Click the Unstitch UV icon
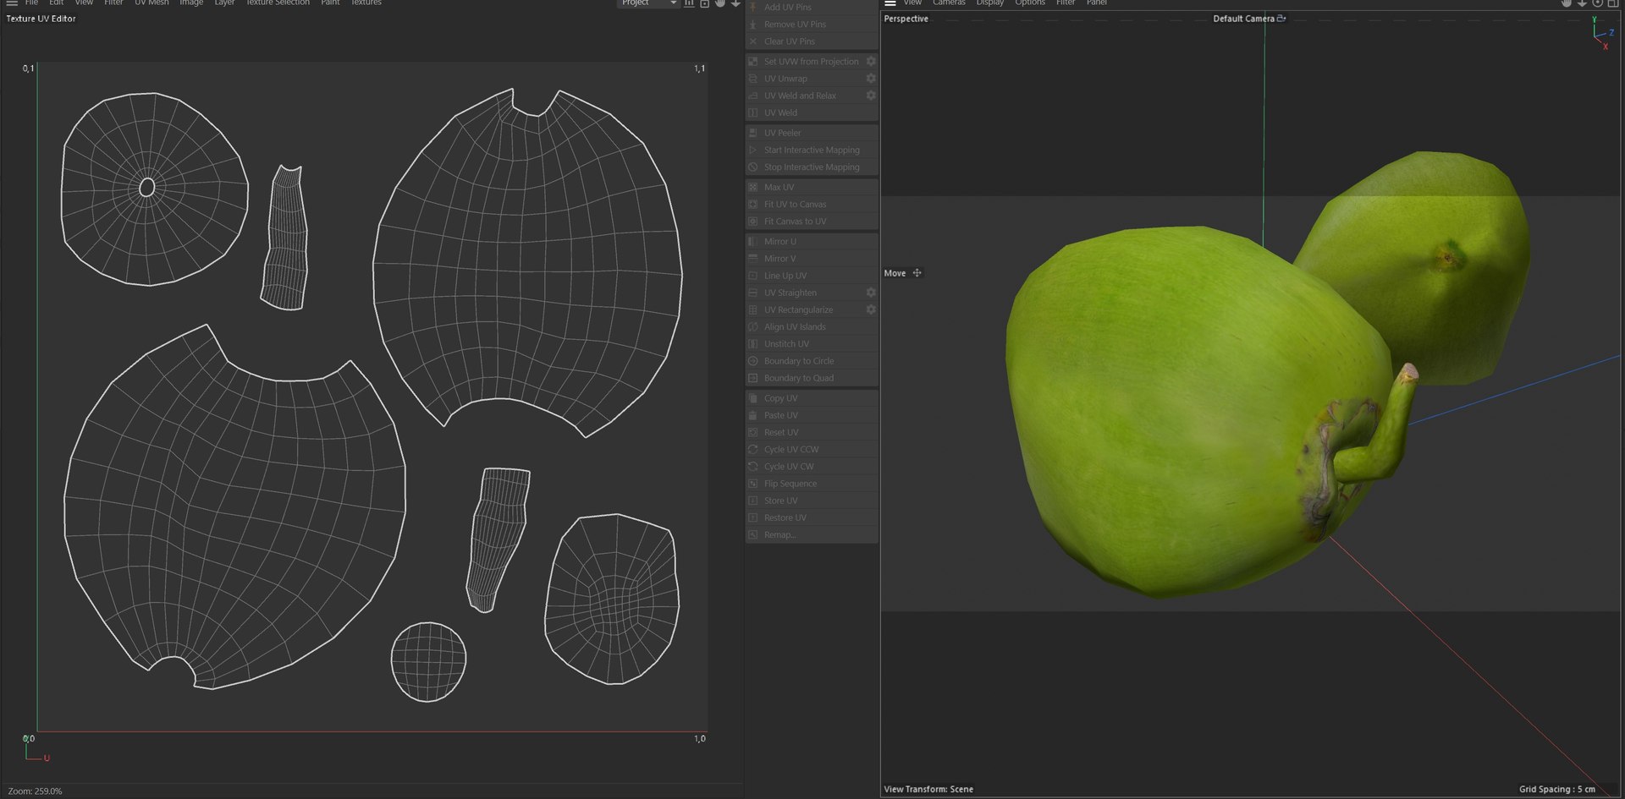This screenshot has height=799, width=1625. [753, 344]
